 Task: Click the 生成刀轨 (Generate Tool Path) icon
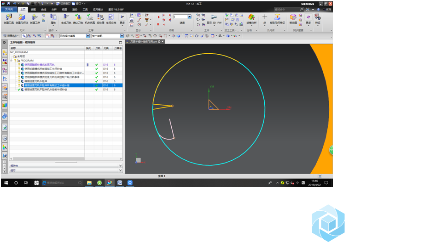click(x=66, y=17)
